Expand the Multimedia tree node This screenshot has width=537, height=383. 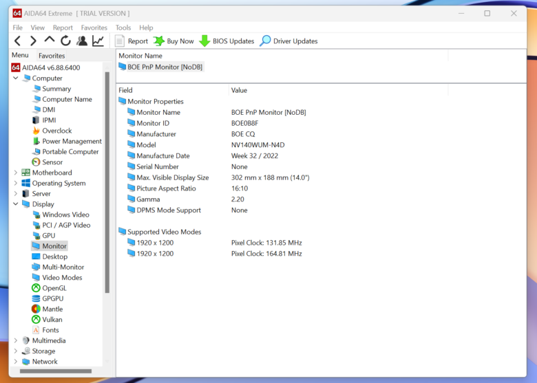click(15, 340)
